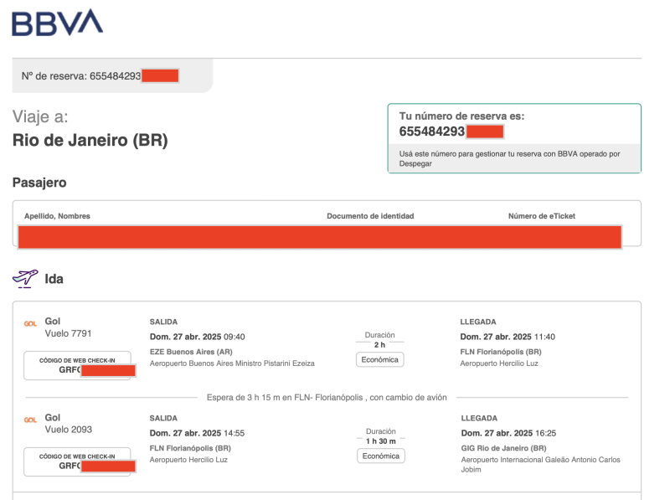Screen dimensions: 670x500
Task: Click the airplane icon beside Ida
Action: [25, 278]
